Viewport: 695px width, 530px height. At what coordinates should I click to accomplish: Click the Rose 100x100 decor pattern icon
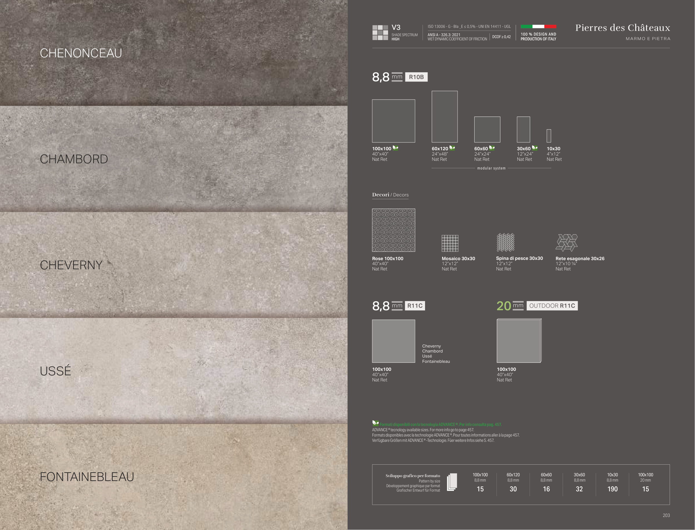click(393, 230)
